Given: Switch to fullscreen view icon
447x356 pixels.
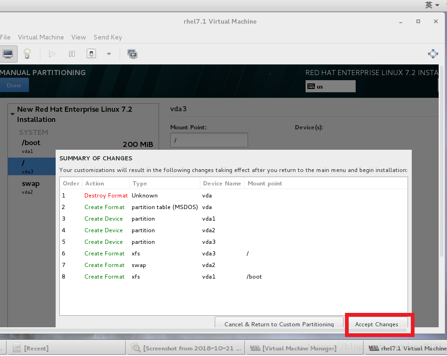Looking at the screenshot, I should coord(433,54).
